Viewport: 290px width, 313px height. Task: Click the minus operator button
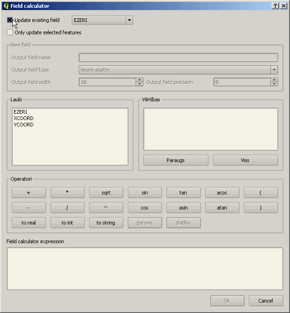pyautogui.click(x=29, y=208)
